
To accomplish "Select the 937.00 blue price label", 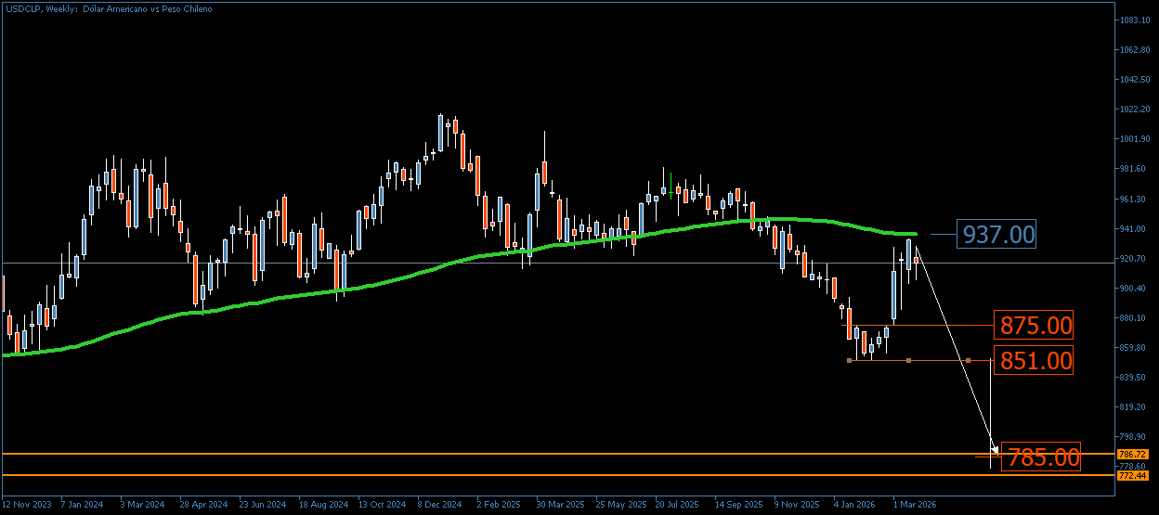I will 996,235.
